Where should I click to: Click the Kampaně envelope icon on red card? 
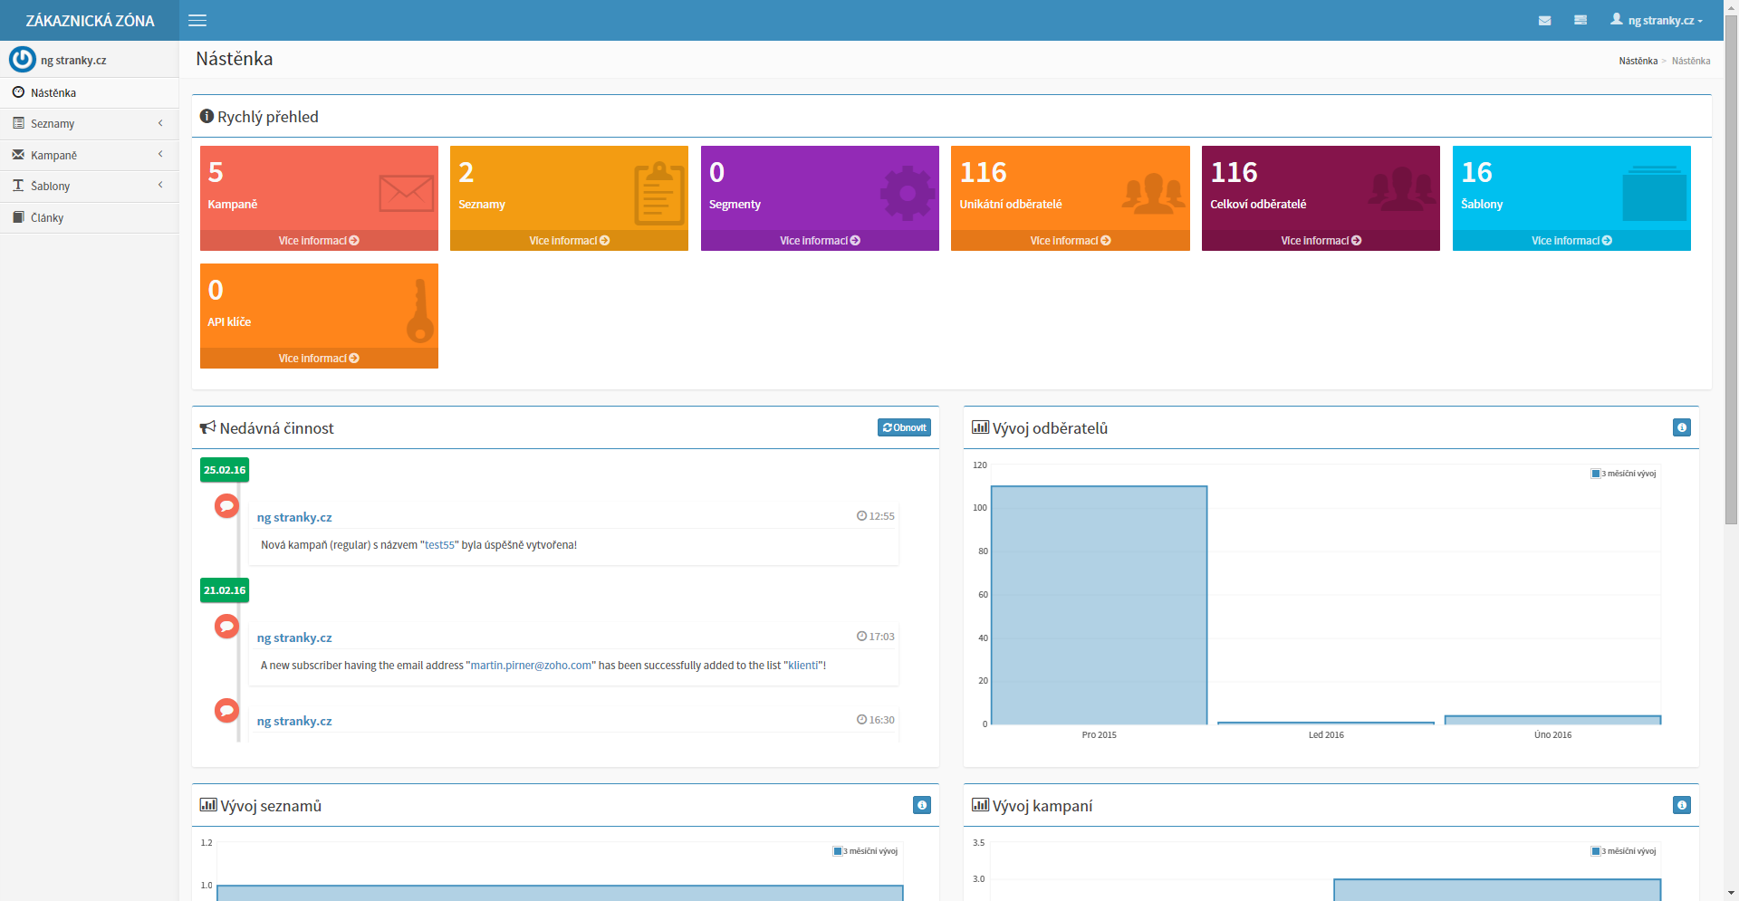(x=406, y=193)
